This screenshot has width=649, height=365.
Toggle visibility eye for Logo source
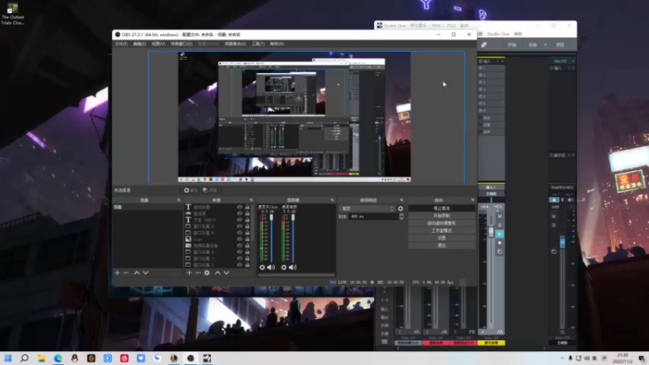239,239
